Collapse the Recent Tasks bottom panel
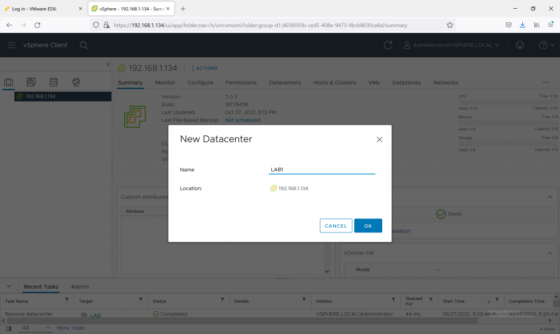Screen dimensions: 560x334 click(x=9, y=286)
